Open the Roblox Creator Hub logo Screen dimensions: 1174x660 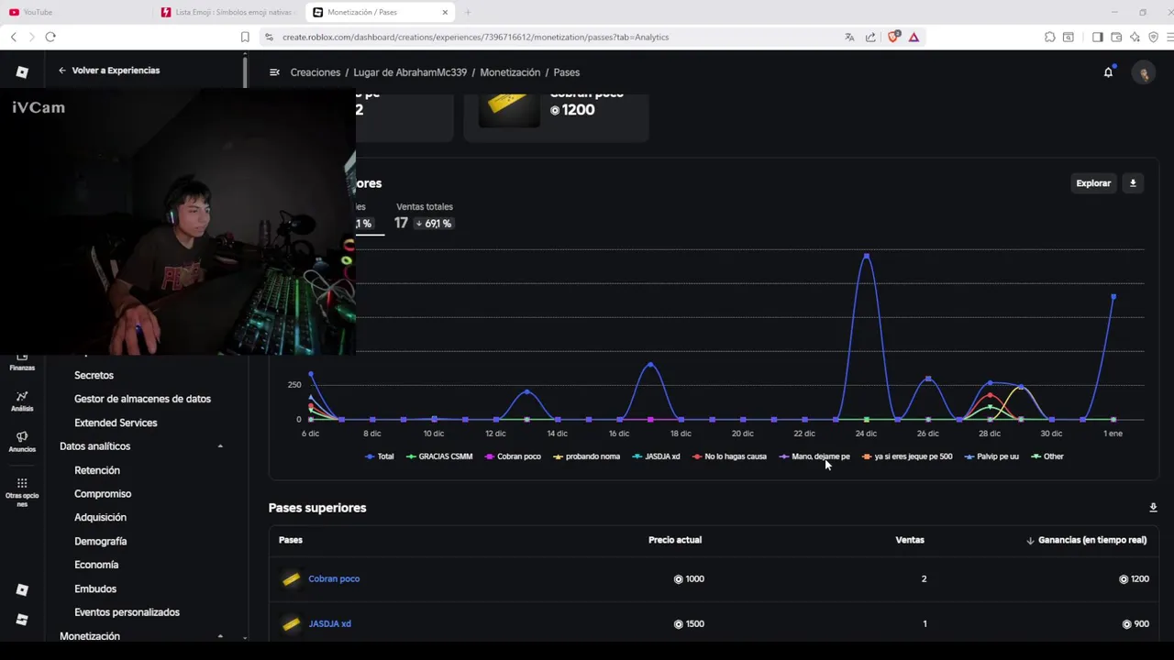(22, 72)
